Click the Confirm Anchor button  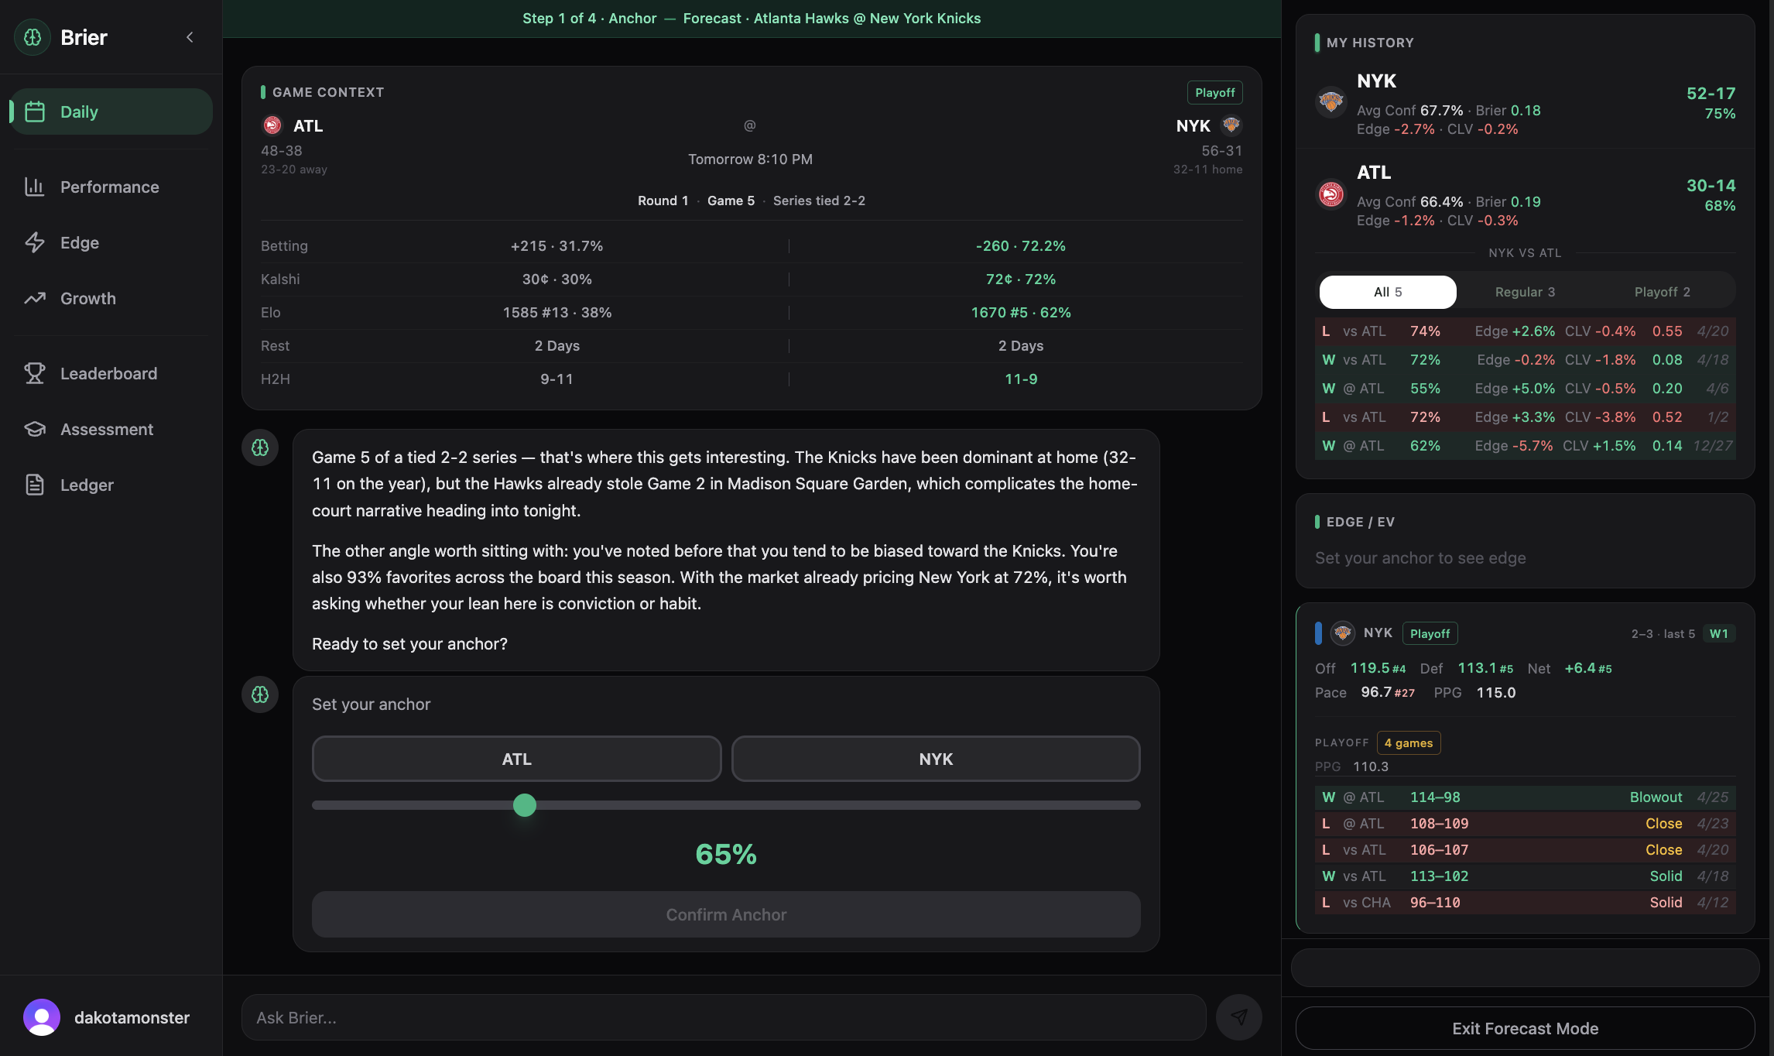(x=726, y=914)
